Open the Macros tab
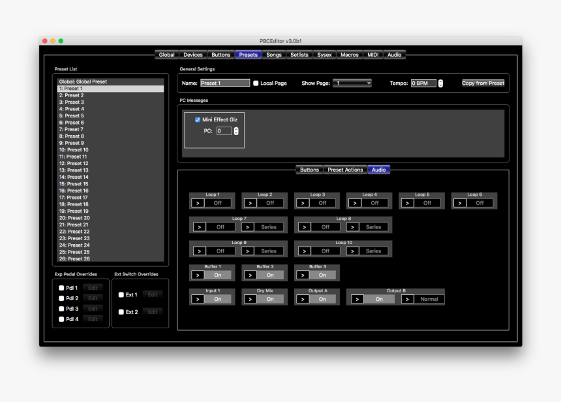This screenshot has height=402, width=561. (350, 55)
